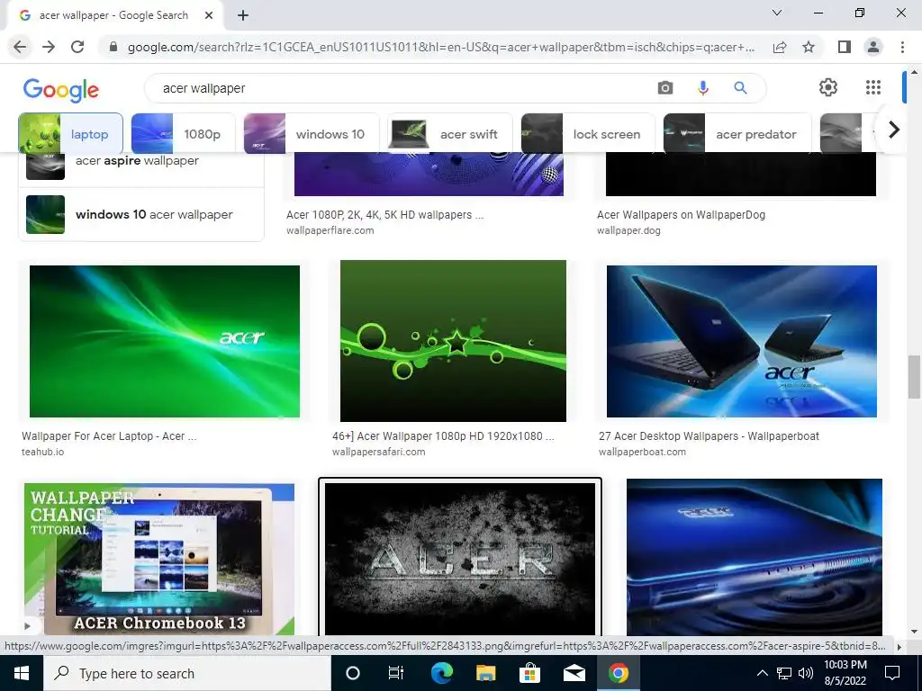
Task: Click the Chrome forward arrow
Action: pyautogui.click(x=49, y=47)
